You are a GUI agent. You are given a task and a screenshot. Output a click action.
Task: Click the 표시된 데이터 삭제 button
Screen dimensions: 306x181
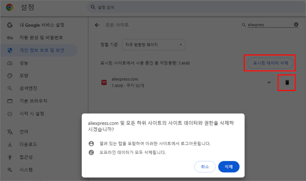(270, 63)
